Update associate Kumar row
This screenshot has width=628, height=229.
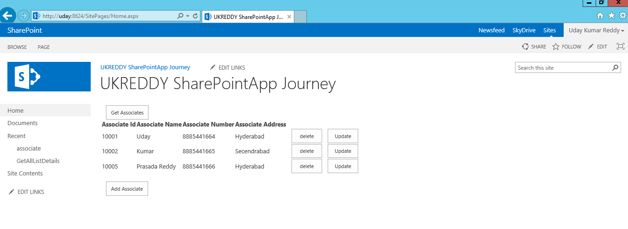point(343,151)
